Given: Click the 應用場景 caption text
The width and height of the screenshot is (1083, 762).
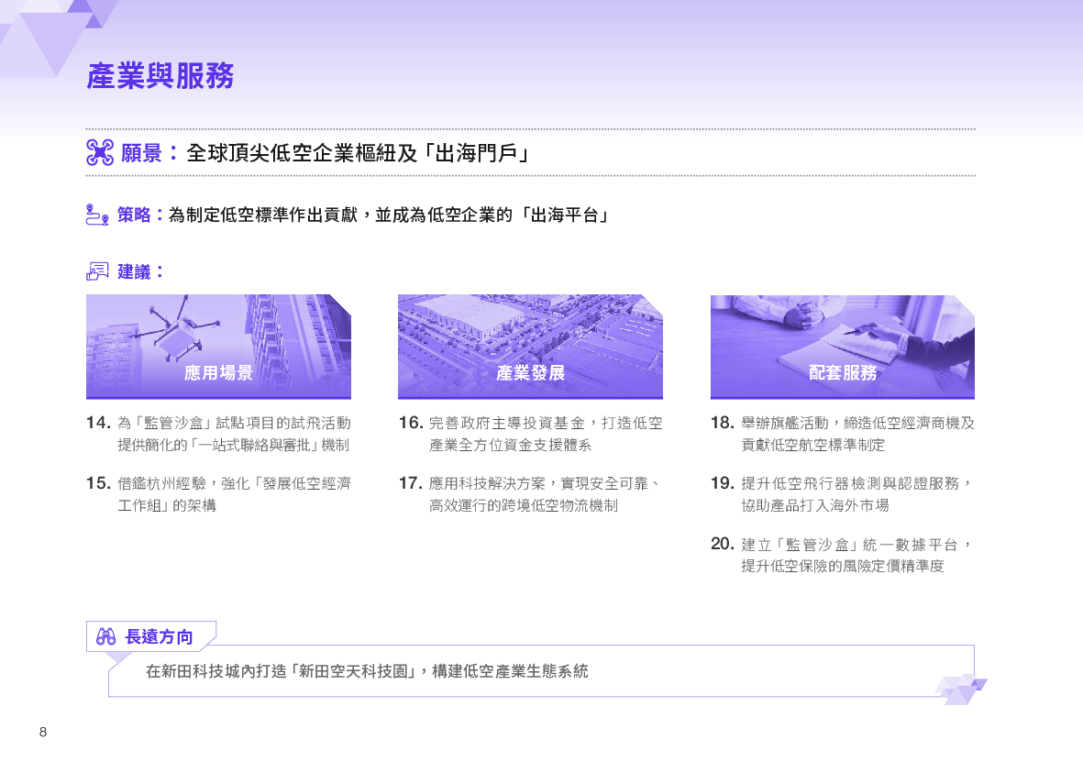Looking at the screenshot, I should (218, 373).
